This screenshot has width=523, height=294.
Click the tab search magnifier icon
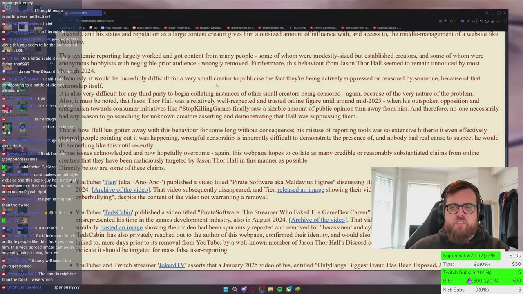pyautogui.click(x=487, y=13)
